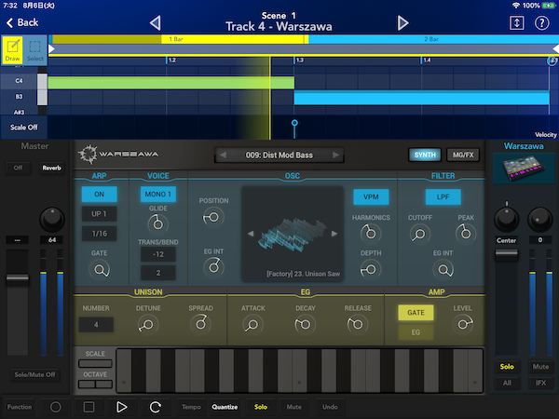This screenshot has width=559, height=419.
Task: Open the transpose -12 value selector
Action: click(x=158, y=254)
